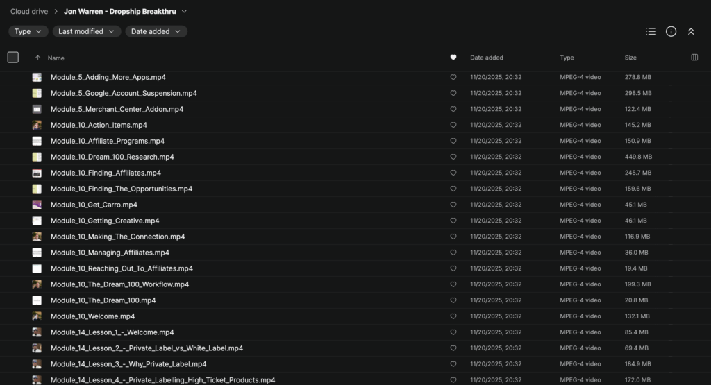Click file icon of Module_5_Merchant_Center_Addon.mp4
This screenshot has width=711, height=385.
click(x=37, y=109)
